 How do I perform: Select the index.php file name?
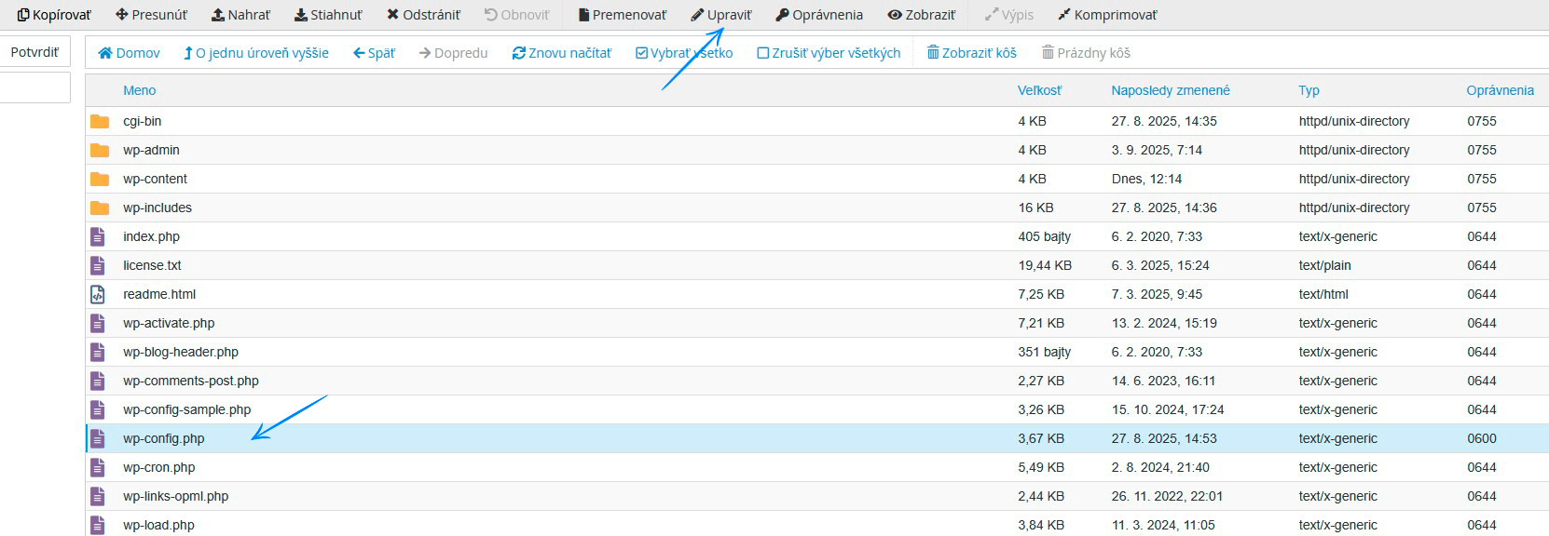tap(151, 236)
